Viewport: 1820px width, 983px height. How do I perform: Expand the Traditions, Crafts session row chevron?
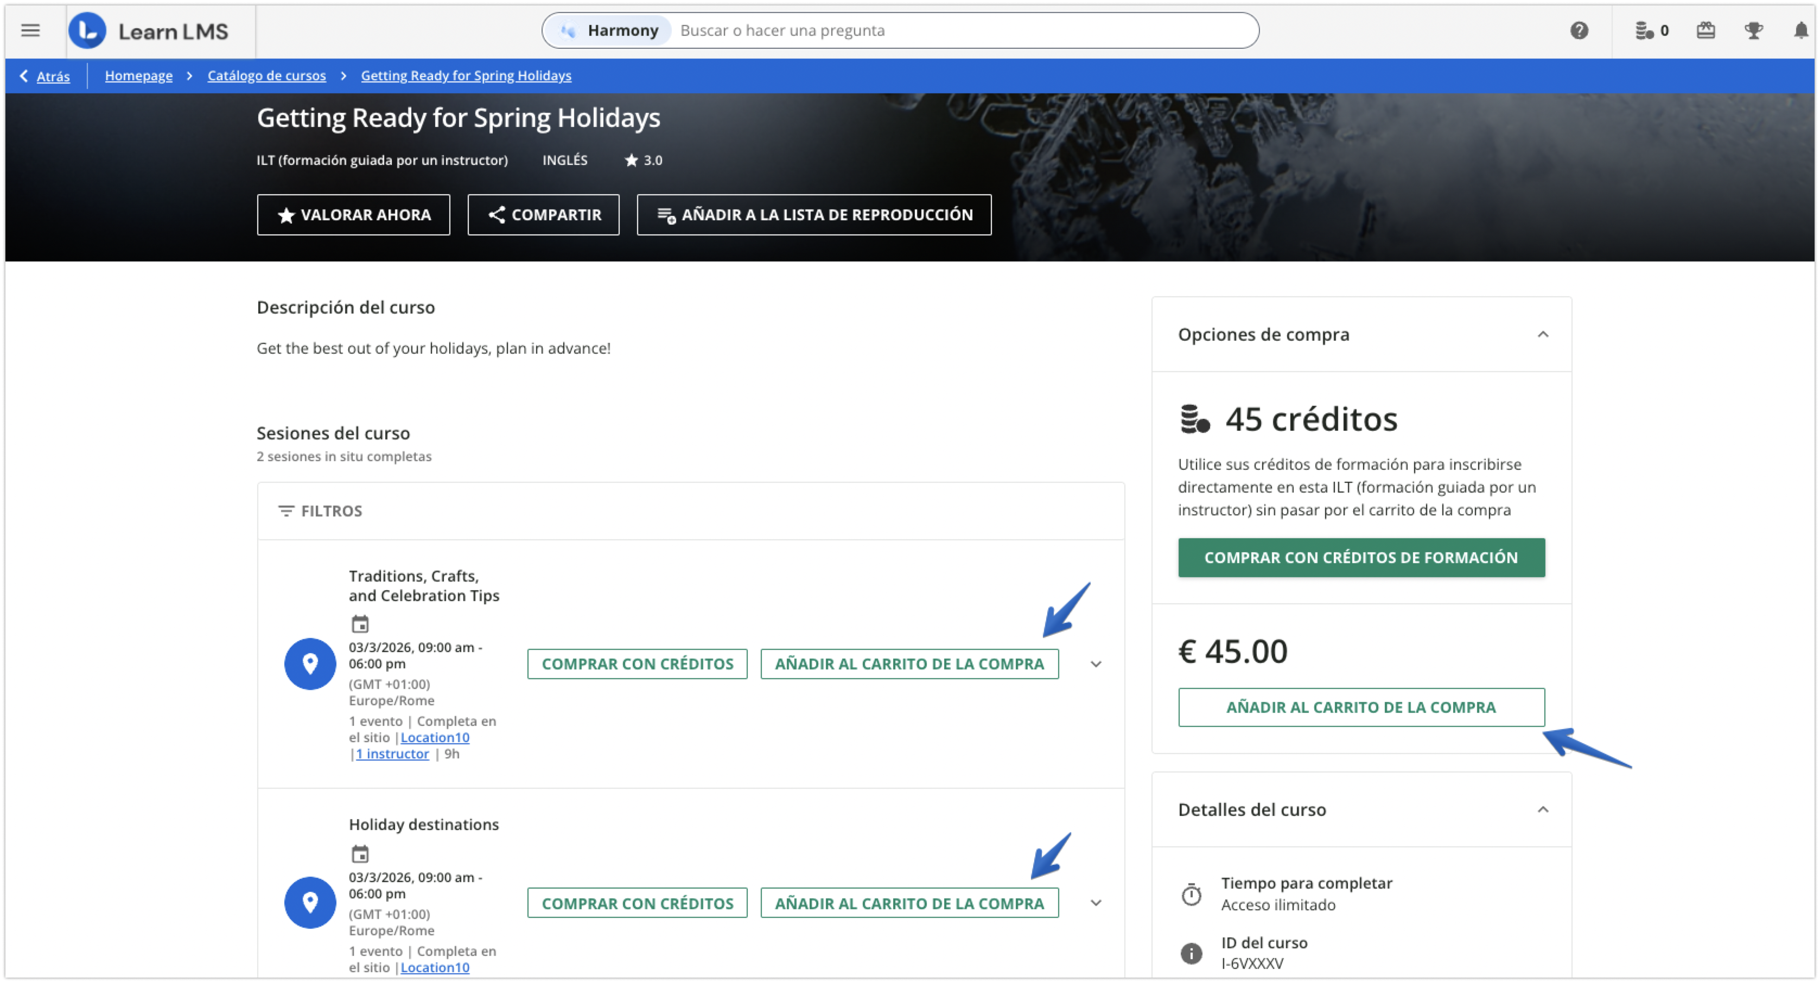point(1096,664)
